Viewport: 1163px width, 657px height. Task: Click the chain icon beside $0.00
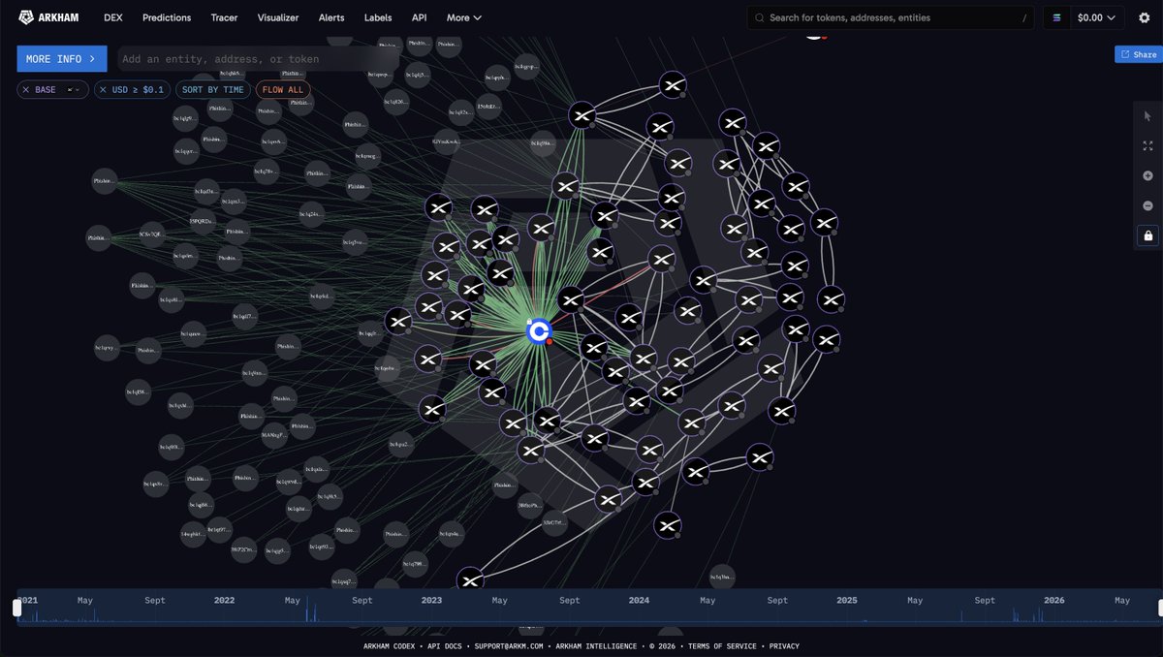pyautogui.click(x=1056, y=17)
